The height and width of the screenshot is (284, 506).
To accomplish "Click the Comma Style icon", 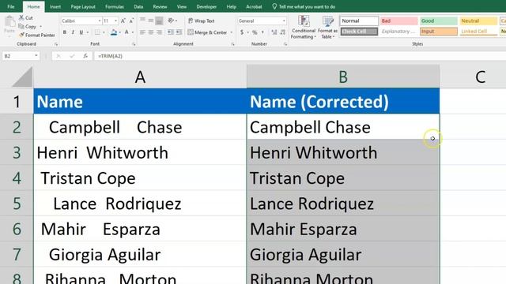I will click(262, 32).
